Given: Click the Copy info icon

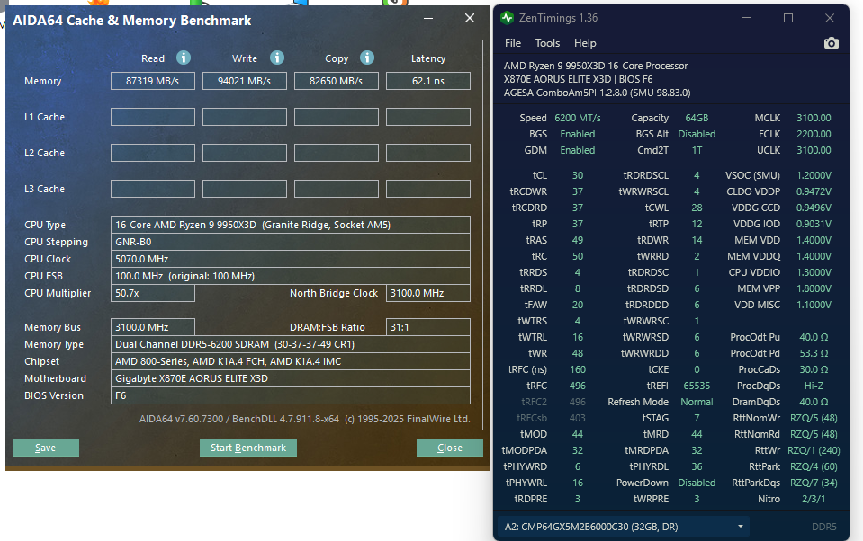Looking at the screenshot, I should coord(367,58).
